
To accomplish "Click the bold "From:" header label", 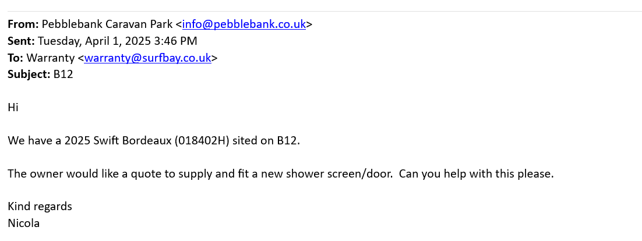I will point(23,24).
